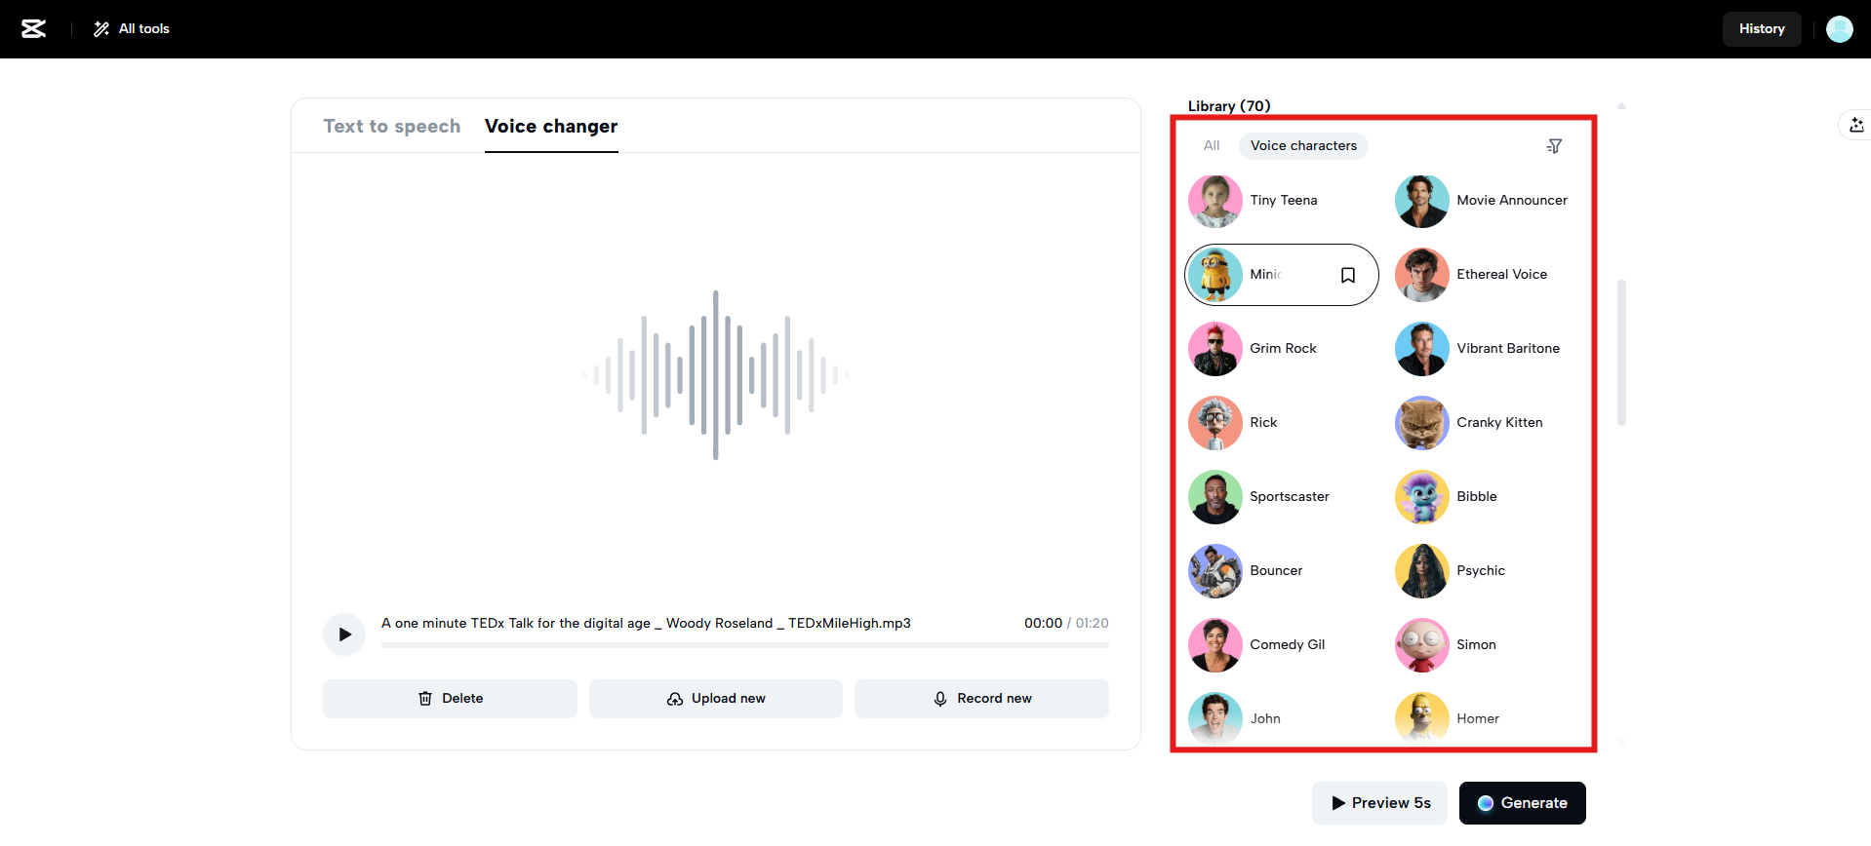Click Upload new audio button

(716, 699)
